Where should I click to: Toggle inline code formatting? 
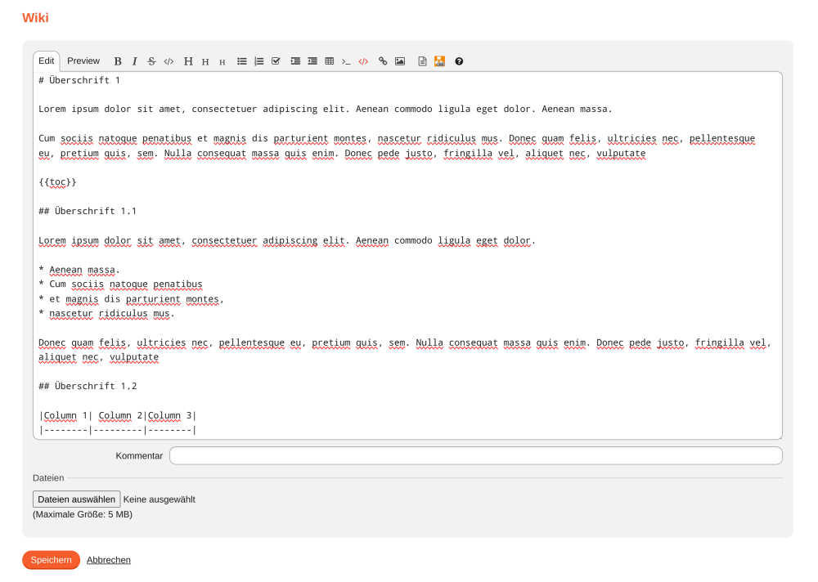(169, 60)
